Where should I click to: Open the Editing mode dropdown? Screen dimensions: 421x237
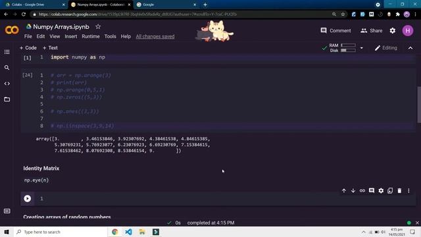pos(386,48)
